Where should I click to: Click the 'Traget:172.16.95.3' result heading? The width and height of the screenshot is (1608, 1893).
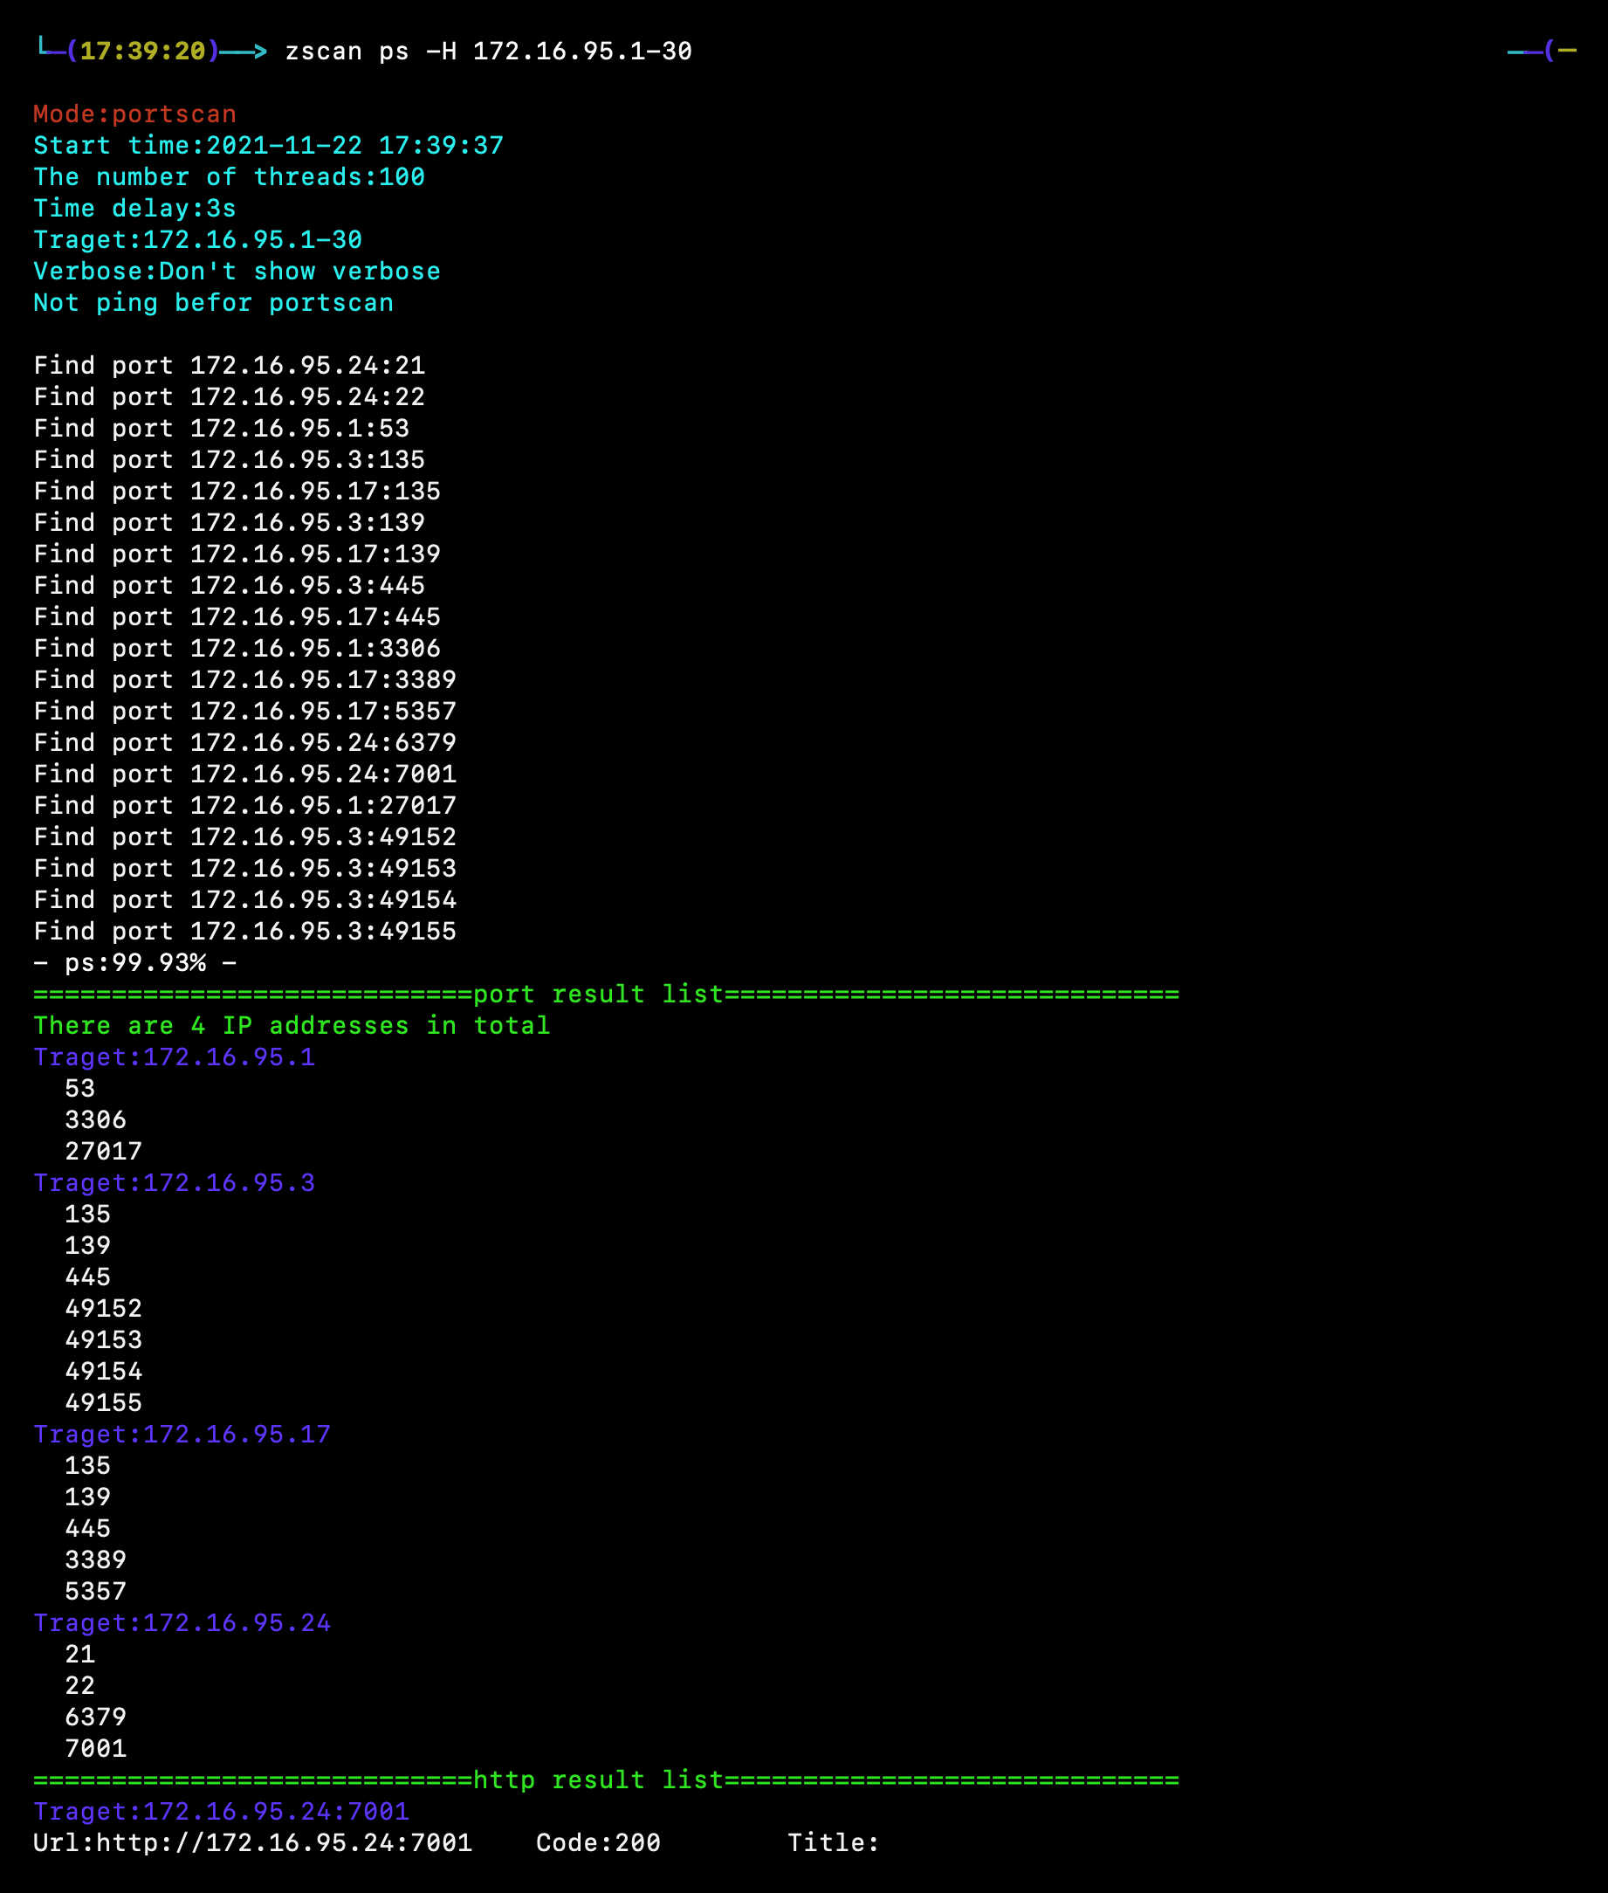point(174,1184)
